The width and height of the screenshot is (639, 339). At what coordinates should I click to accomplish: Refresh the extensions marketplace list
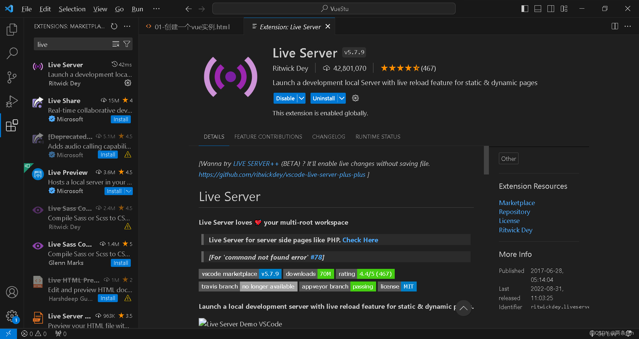coord(114,26)
